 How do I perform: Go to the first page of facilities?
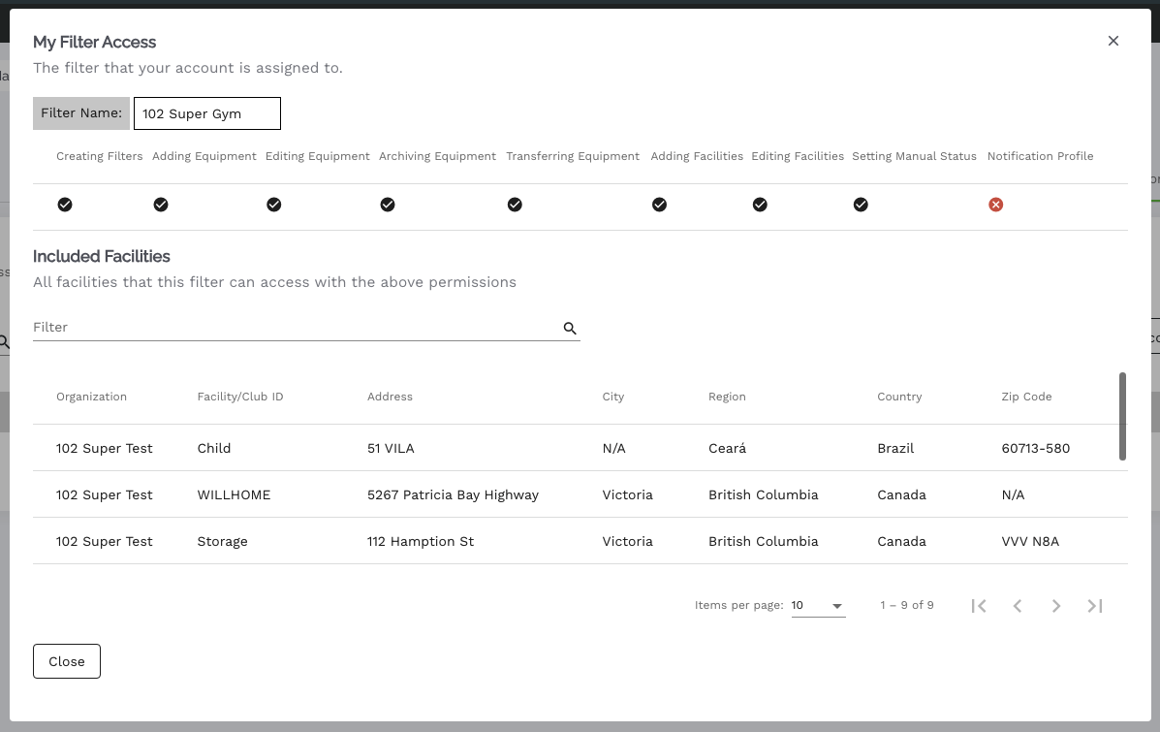click(979, 606)
